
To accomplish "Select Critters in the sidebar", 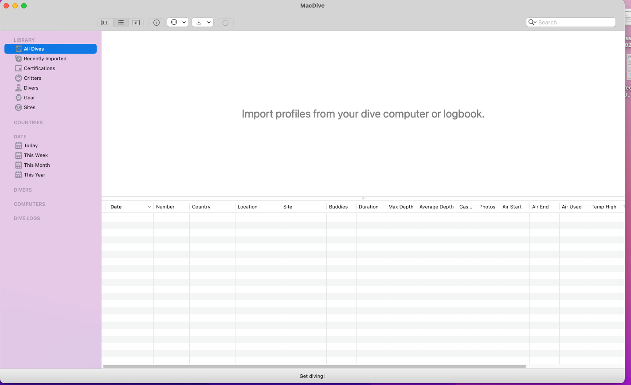I will [x=32, y=78].
